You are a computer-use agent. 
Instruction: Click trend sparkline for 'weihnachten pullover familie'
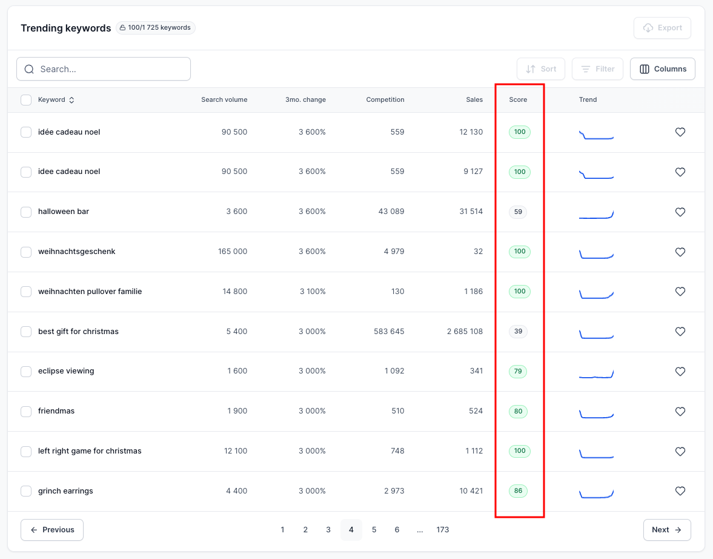click(596, 294)
